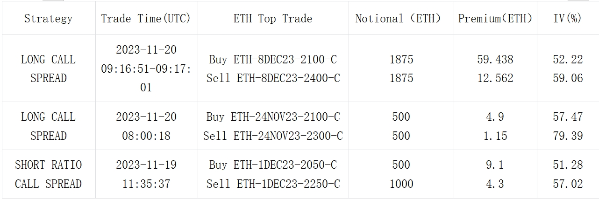The image size is (599, 199).
Task: Select the Sell ETH-24NOV23-2300-C entry
Action: [x=273, y=136]
